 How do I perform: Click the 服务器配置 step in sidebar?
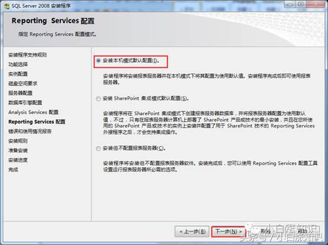click(20, 93)
